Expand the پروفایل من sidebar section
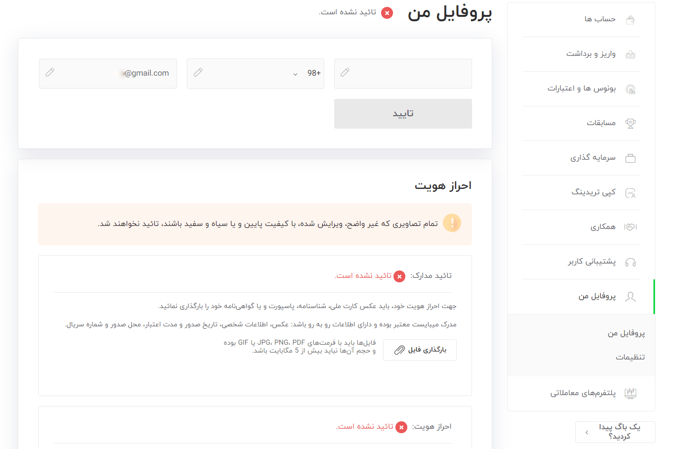The width and height of the screenshot is (693, 449). point(597,296)
